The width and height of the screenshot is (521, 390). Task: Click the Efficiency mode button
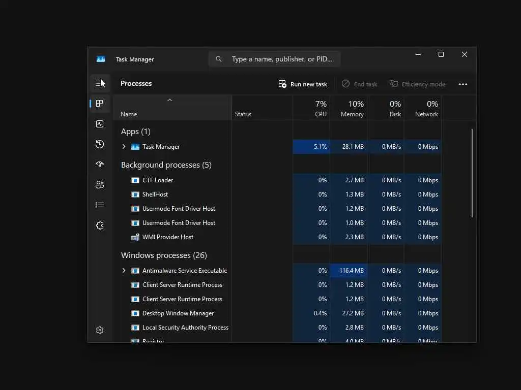[x=417, y=84]
